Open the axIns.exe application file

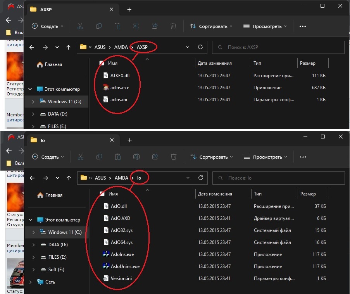point(119,87)
